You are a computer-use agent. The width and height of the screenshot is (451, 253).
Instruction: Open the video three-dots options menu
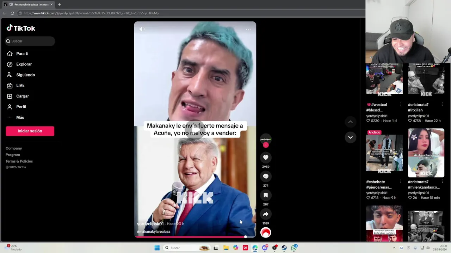pos(248,29)
